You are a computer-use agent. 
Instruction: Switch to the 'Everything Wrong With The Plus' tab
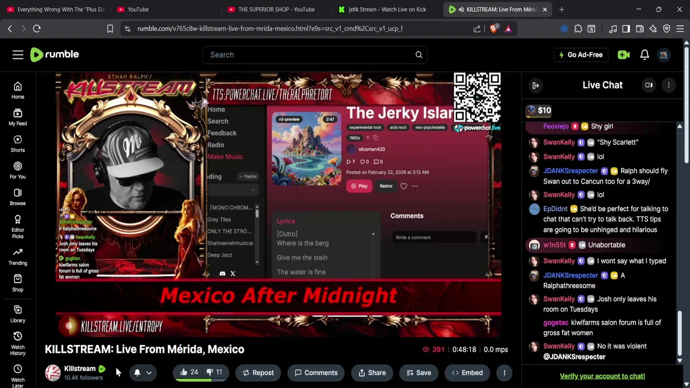pos(56,9)
